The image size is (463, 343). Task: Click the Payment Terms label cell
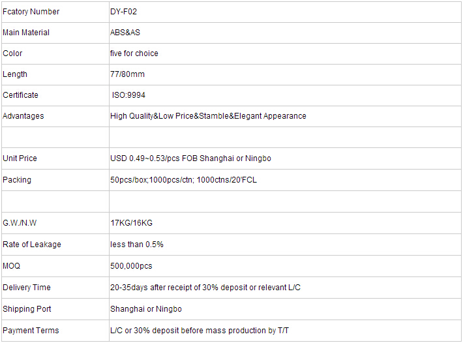(x=55, y=331)
